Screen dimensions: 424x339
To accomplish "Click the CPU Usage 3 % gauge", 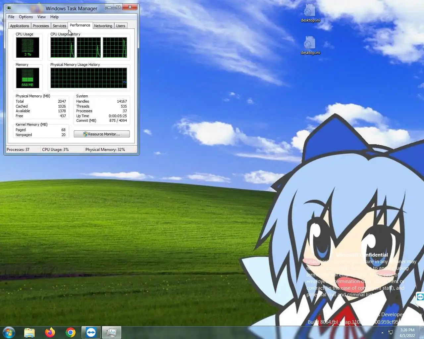I will coord(27,47).
